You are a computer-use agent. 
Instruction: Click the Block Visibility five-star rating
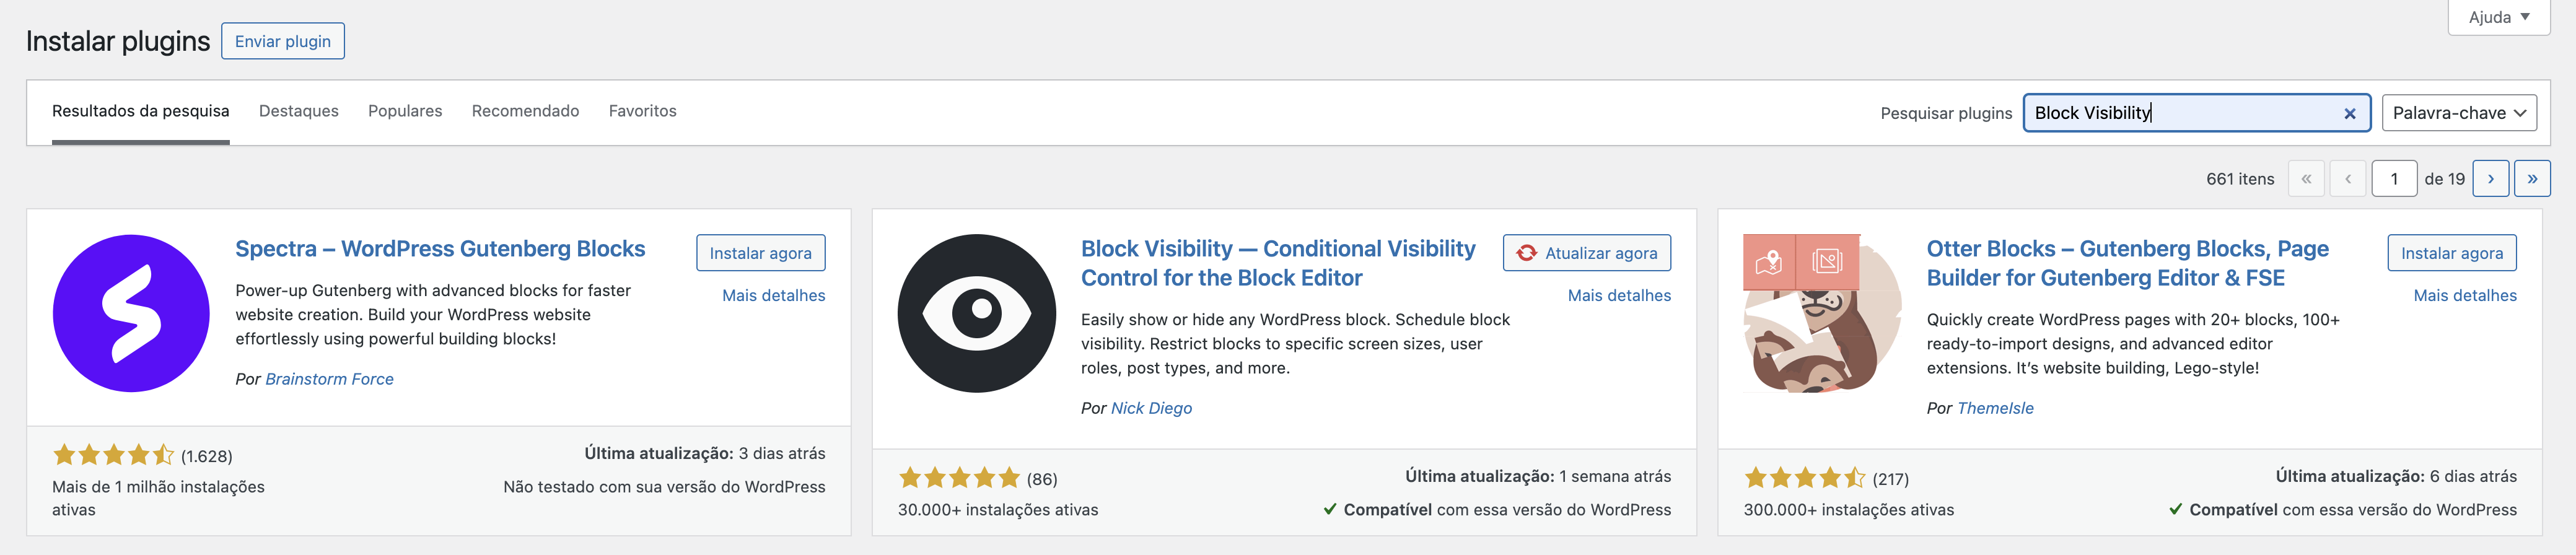click(x=959, y=478)
